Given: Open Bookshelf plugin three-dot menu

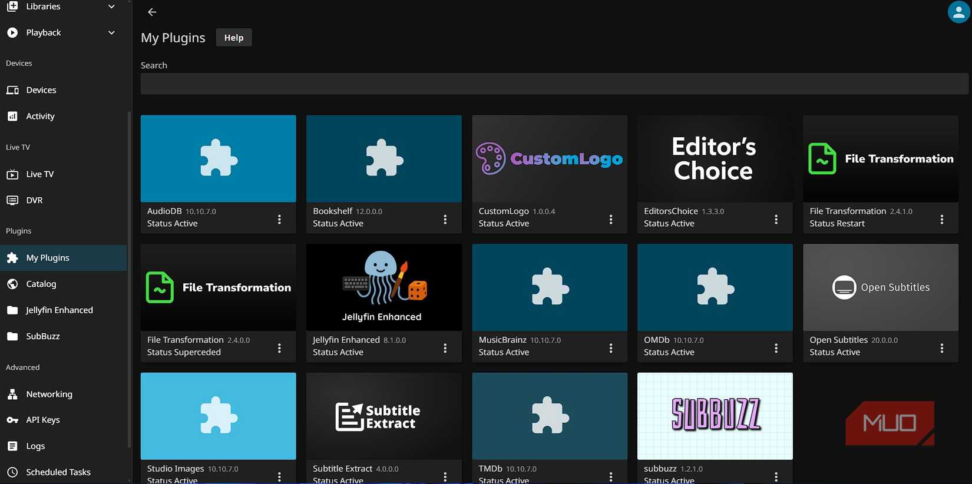Looking at the screenshot, I should 445,219.
